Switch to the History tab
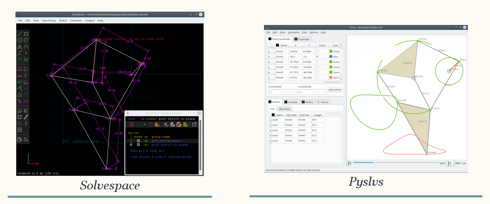 point(307,102)
